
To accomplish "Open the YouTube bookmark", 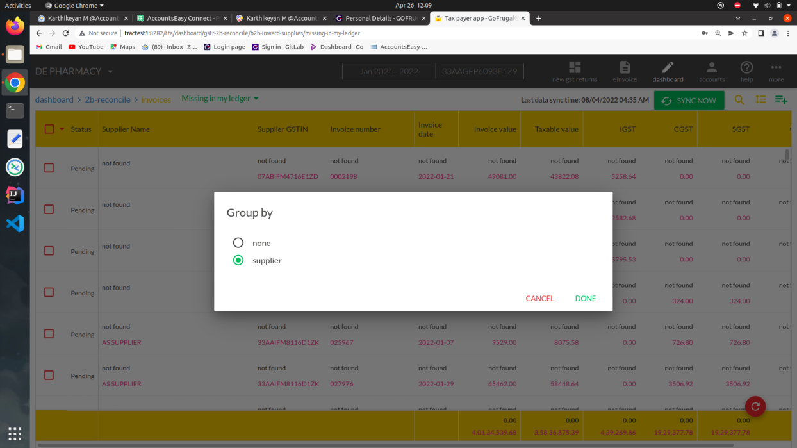I will (x=86, y=47).
